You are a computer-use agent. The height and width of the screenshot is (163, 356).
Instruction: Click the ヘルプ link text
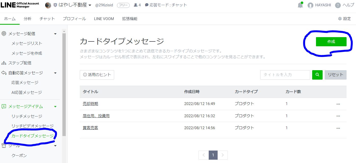tap(348, 5)
